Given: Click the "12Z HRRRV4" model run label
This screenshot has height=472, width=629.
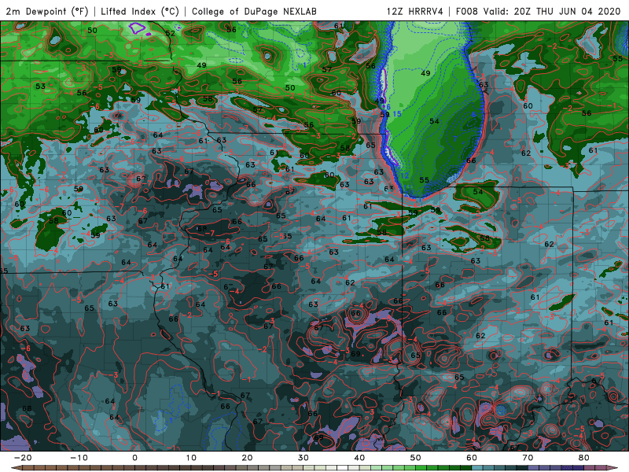Looking at the screenshot, I should pyautogui.click(x=415, y=11).
